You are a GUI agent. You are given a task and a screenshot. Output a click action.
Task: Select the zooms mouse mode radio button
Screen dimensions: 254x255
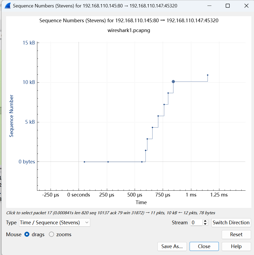52,234
